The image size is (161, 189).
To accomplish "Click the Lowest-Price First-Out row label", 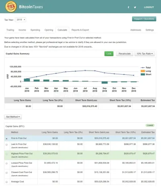I will click(x=22, y=163).
